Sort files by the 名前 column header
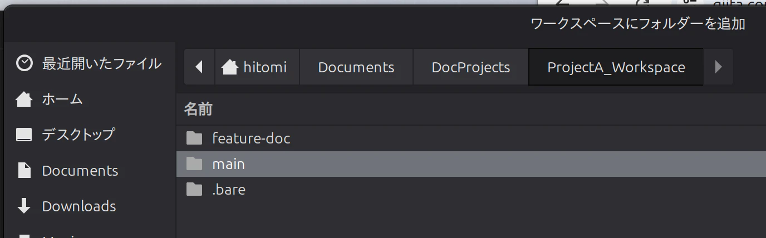The width and height of the screenshot is (766, 238). [198, 109]
